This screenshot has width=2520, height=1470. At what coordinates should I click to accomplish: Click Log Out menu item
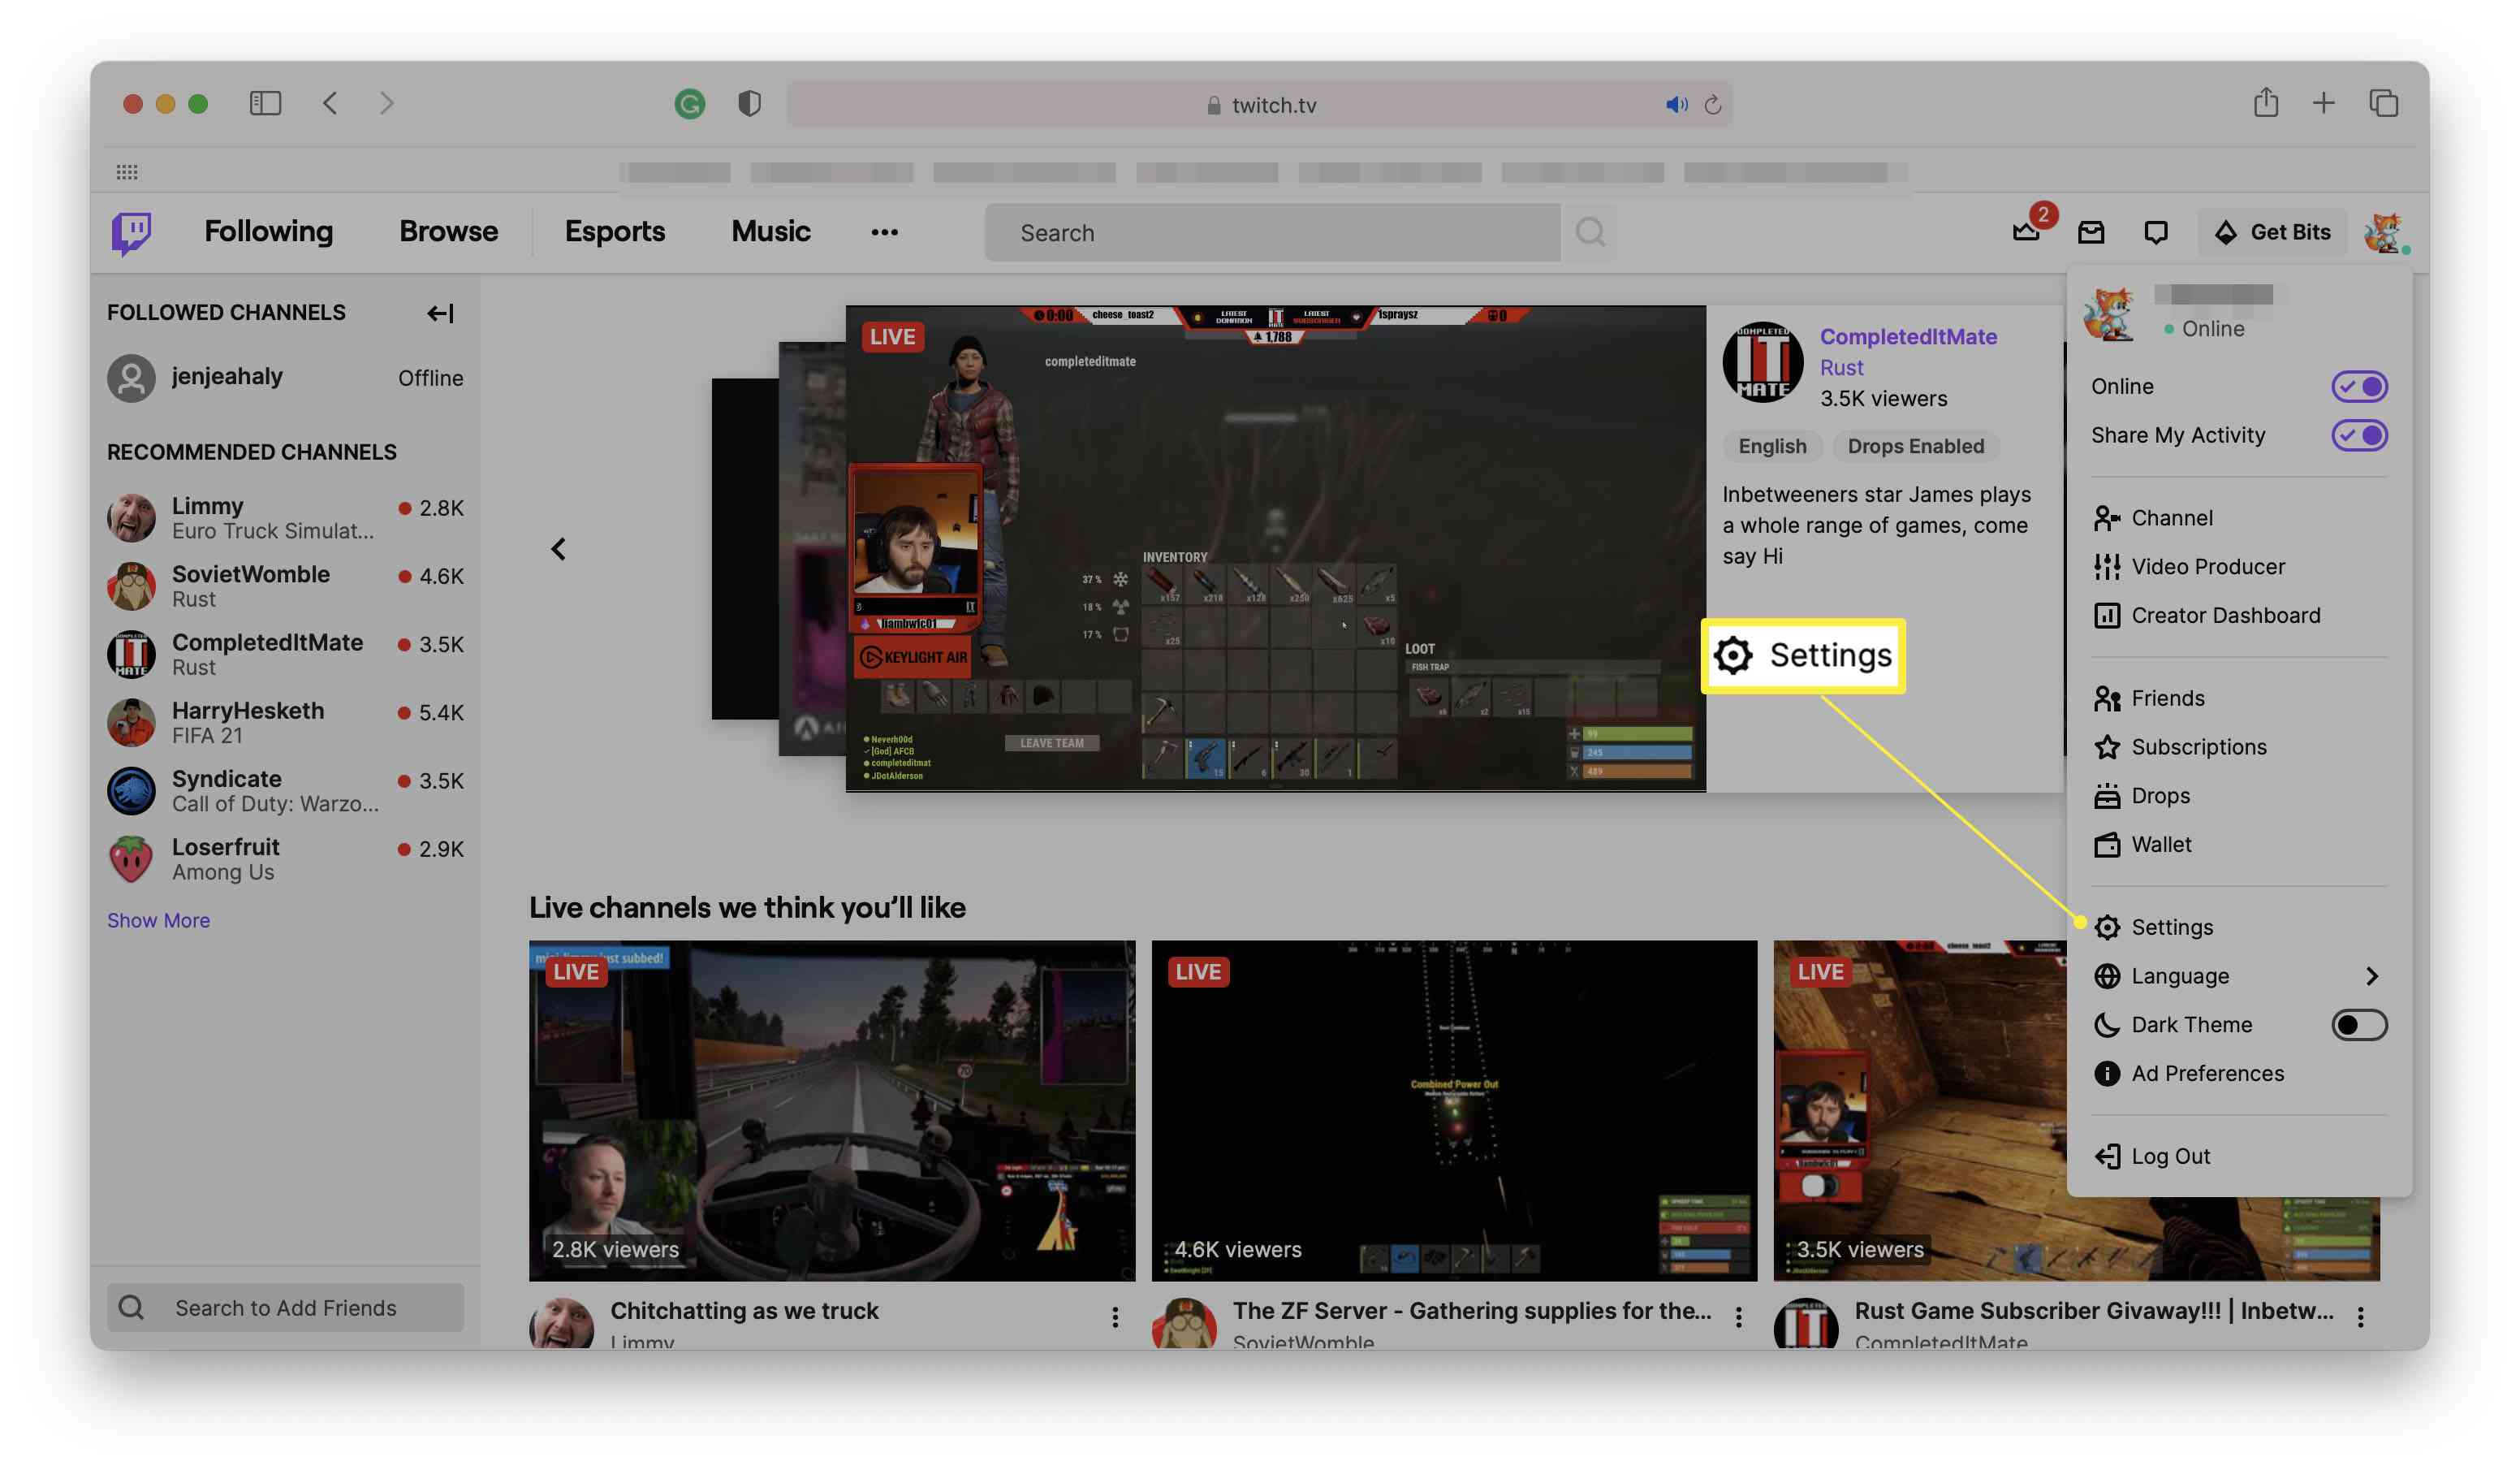click(x=2172, y=1155)
